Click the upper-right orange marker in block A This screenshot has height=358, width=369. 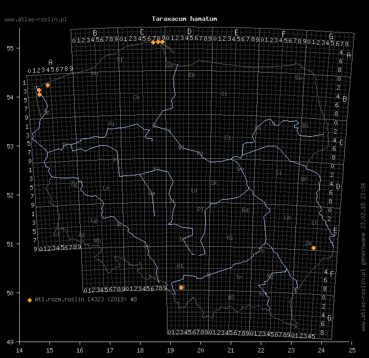coord(48,85)
